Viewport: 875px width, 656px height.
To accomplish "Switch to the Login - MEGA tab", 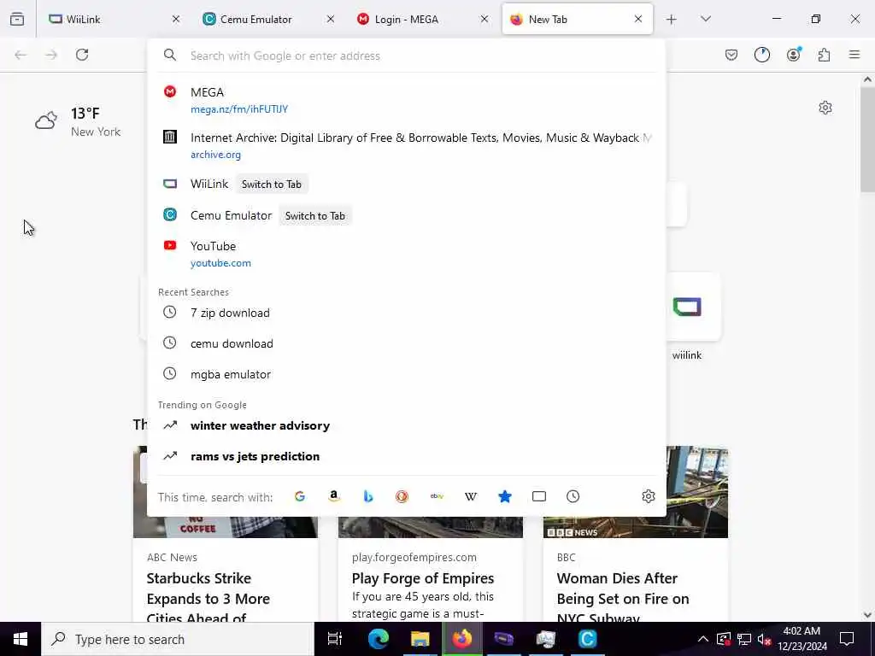I will click(423, 19).
